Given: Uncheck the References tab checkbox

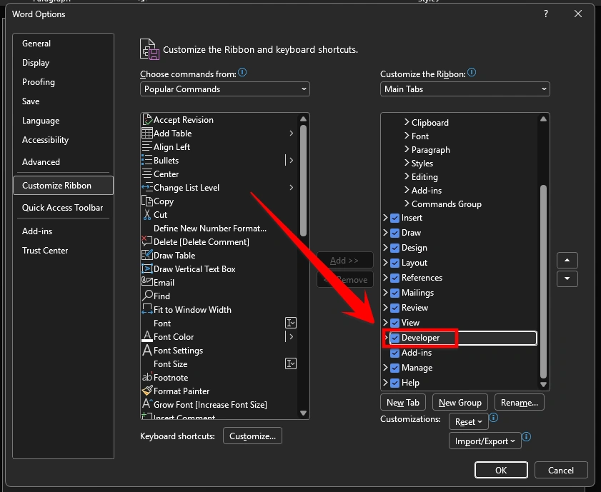Looking at the screenshot, I should pos(394,278).
